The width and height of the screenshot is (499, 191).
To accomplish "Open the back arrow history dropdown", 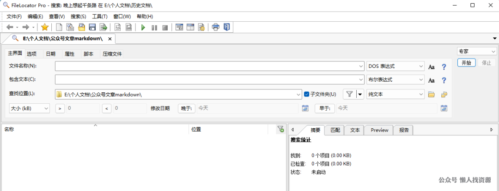I will (x=17, y=28).
